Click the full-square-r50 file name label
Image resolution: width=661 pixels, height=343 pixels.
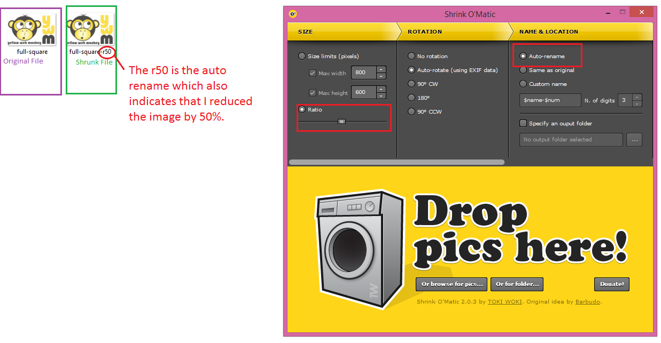pos(90,52)
